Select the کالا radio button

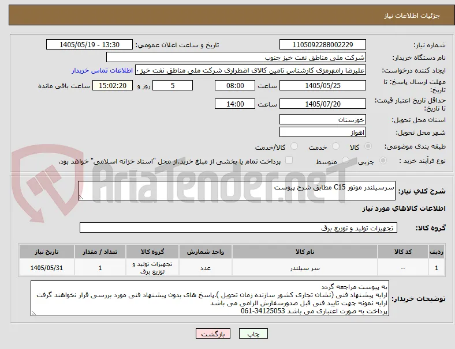368,146
